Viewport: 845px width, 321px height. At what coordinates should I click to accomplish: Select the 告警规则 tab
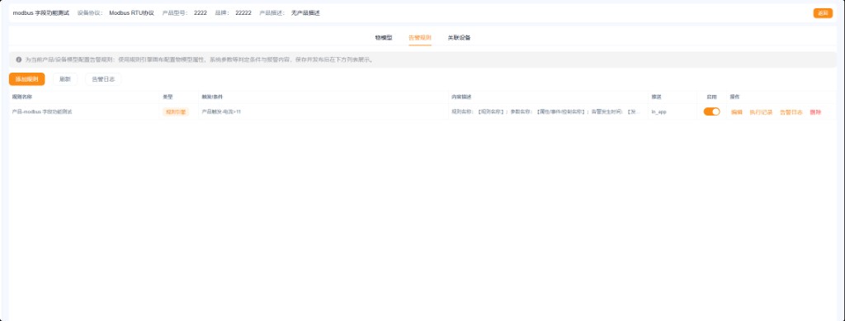[420, 38]
